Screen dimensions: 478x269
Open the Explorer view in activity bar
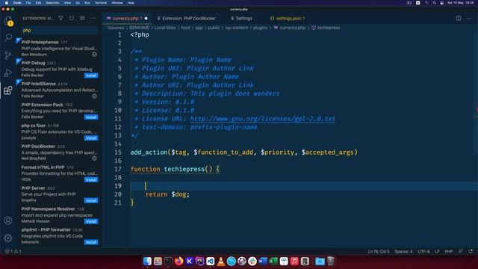[x=8, y=21]
